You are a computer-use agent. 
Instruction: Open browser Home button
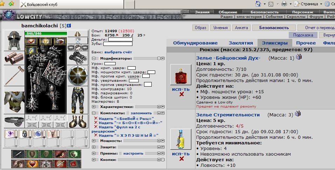258,4
